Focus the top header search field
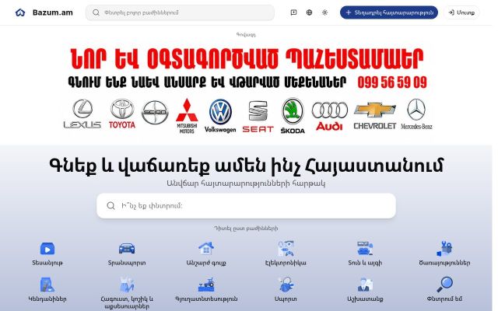 coord(180,12)
